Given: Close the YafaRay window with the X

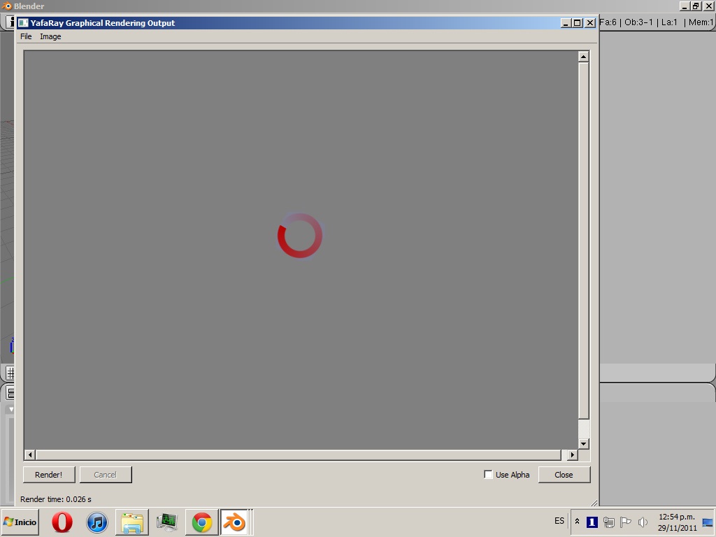Looking at the screenshot, I should pyautogui.click(x=590, y=23).
